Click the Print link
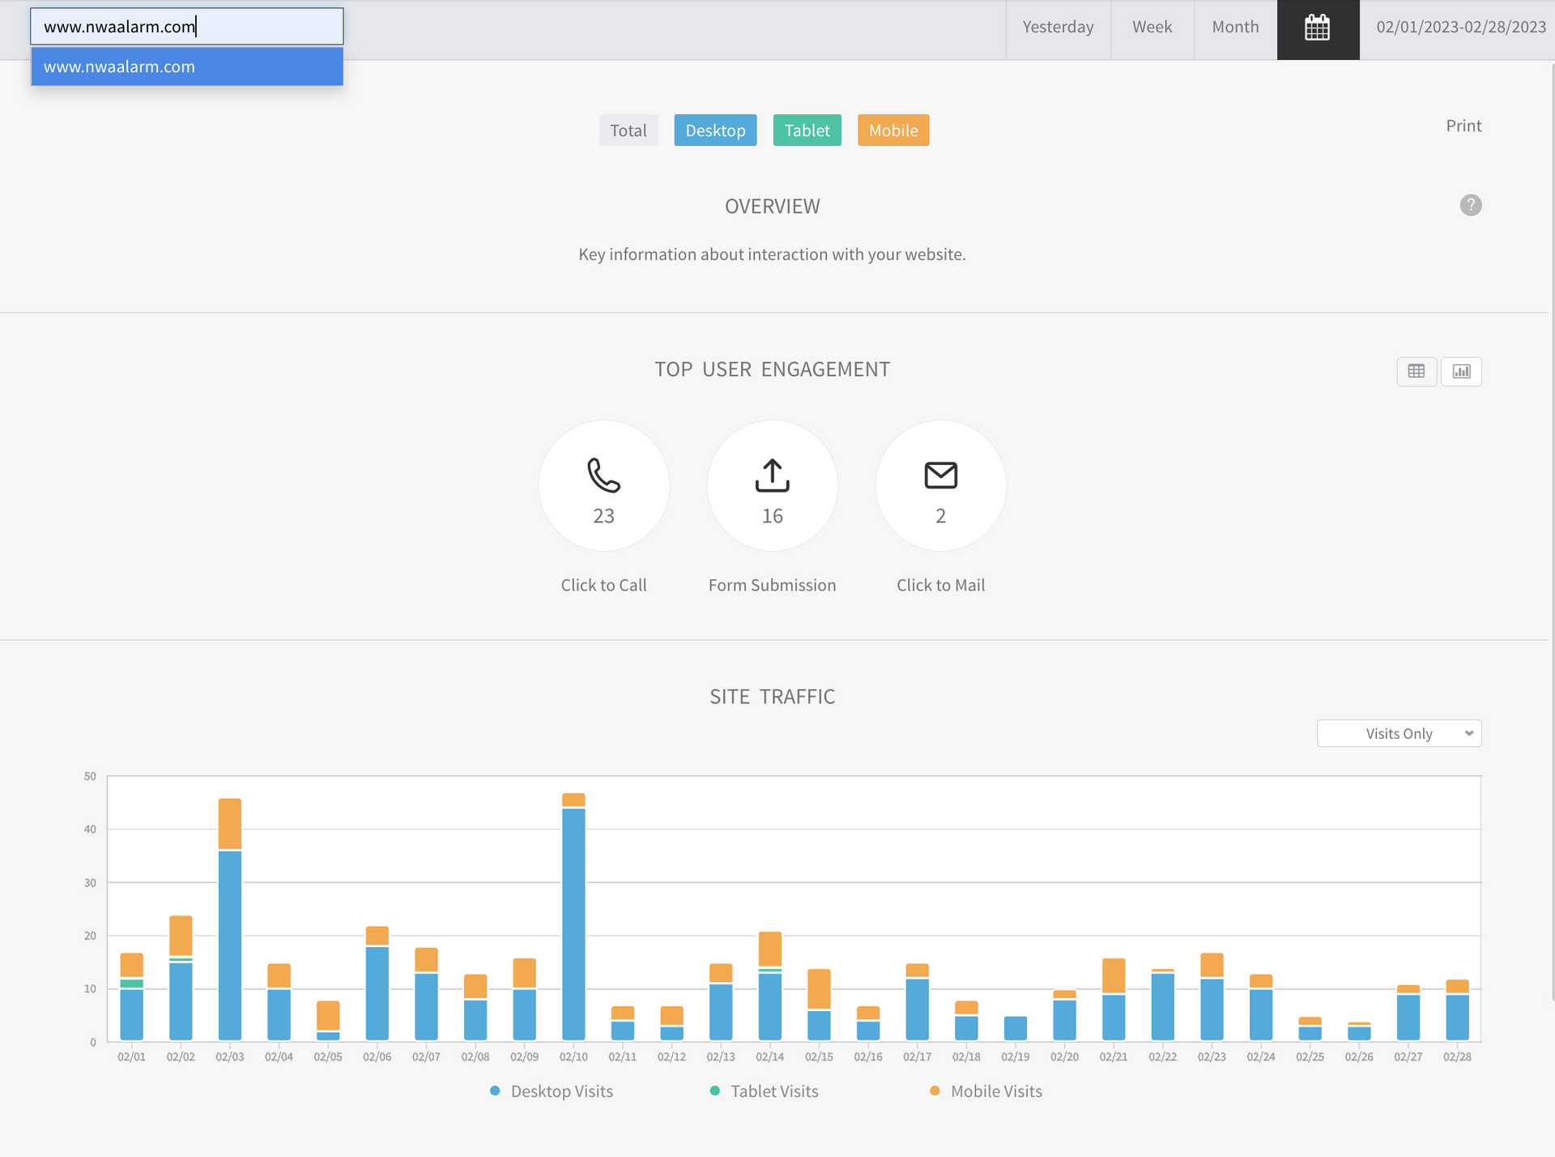The width and height of the screenshot is (1555, 1157). (x=1463, y=126)
